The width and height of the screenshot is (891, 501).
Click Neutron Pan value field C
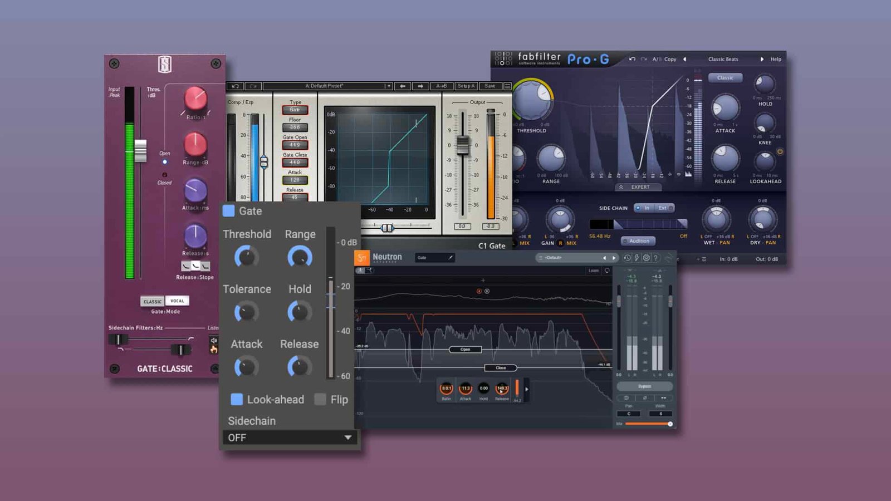point(629,414)
